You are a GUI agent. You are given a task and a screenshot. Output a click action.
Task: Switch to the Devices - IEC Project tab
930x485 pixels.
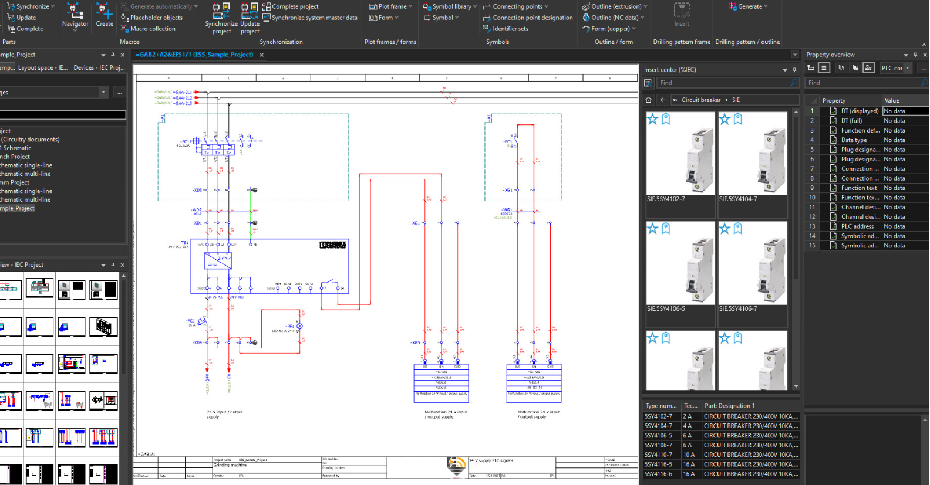(99, 68)
